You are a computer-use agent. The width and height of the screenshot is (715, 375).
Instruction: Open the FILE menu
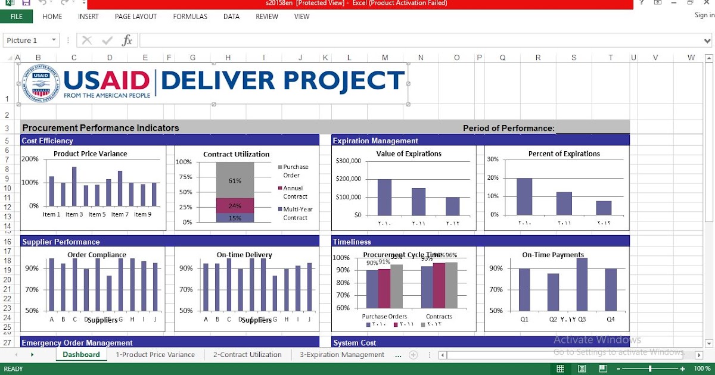[x=16, y=16]
